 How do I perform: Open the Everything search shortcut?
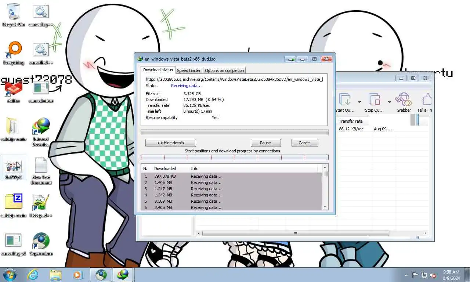click(14, 53)
